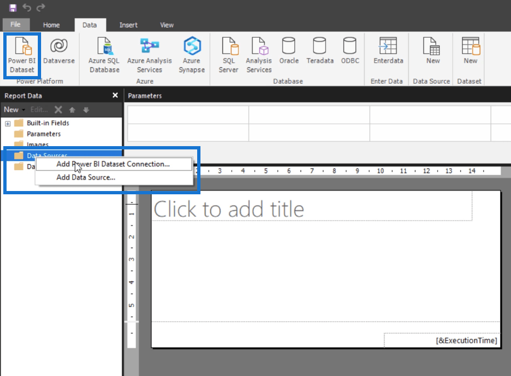Click the Redo arrow icon
The width and height of the screenshot is (511, 376).
coord(41,7)
